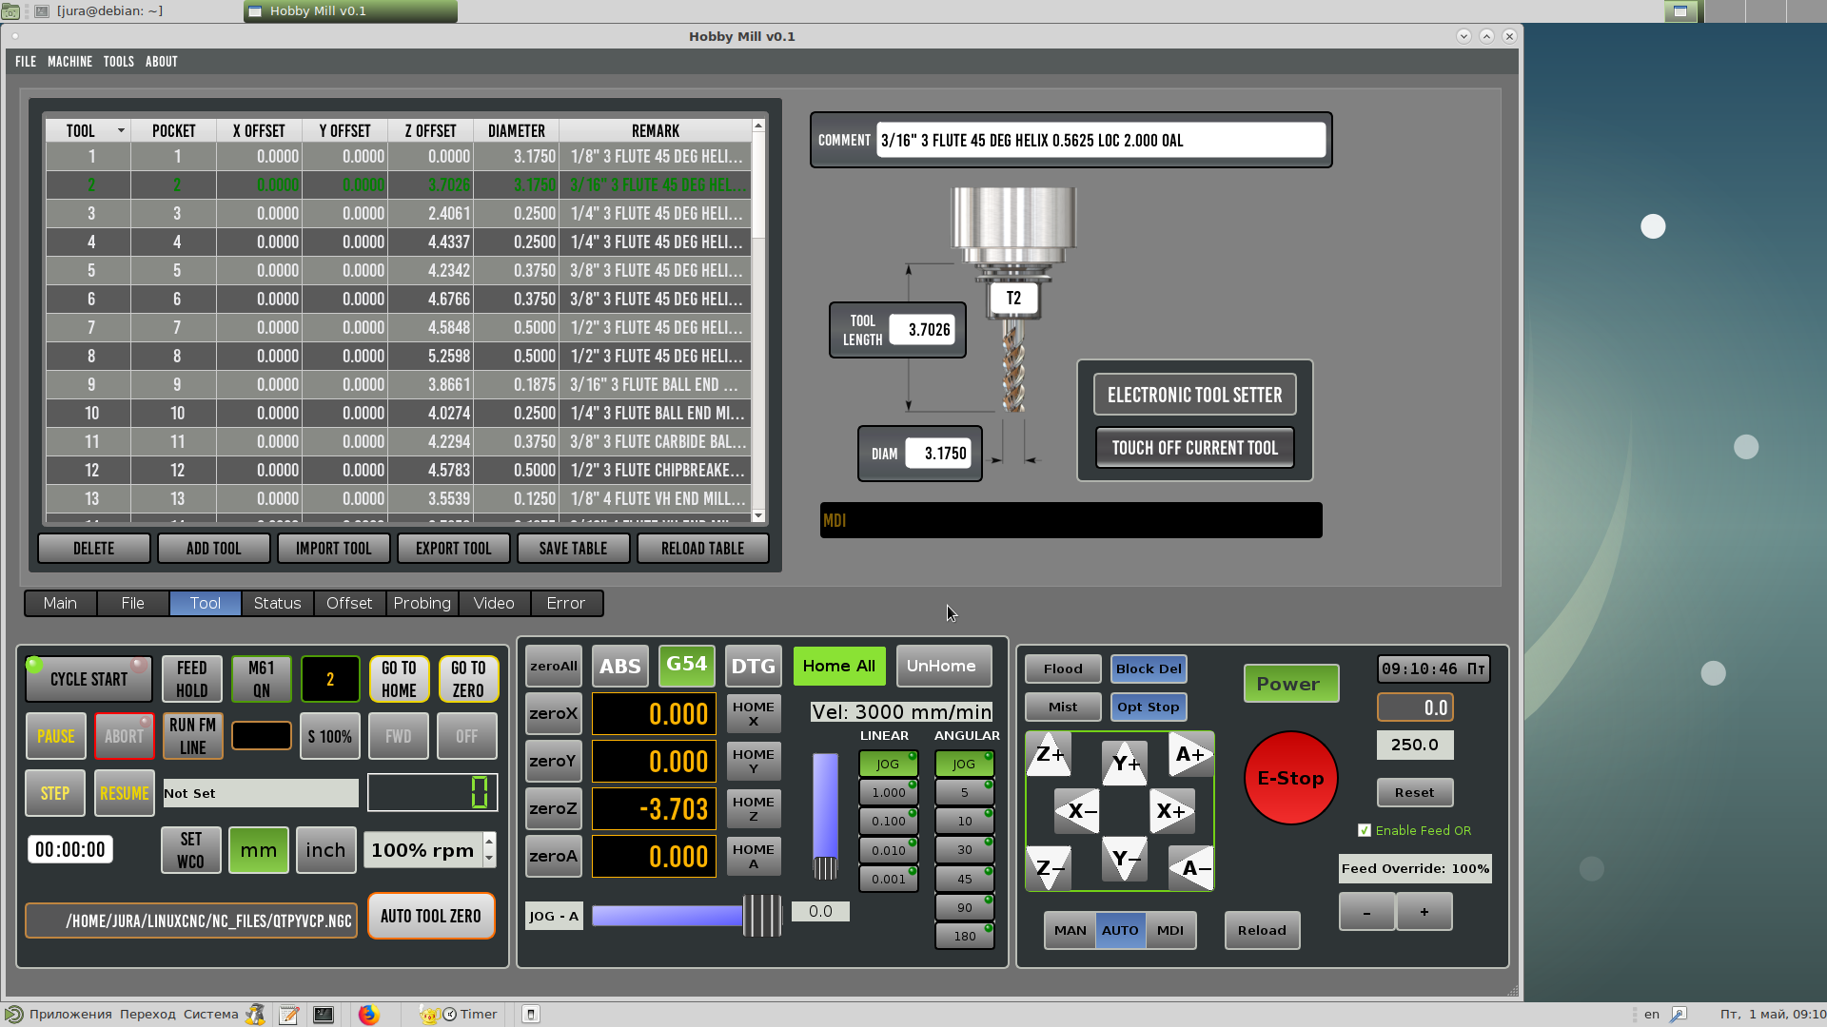Select the linear 0.100 jog increment
The image size is (1827, 1027).
point(889,822)
